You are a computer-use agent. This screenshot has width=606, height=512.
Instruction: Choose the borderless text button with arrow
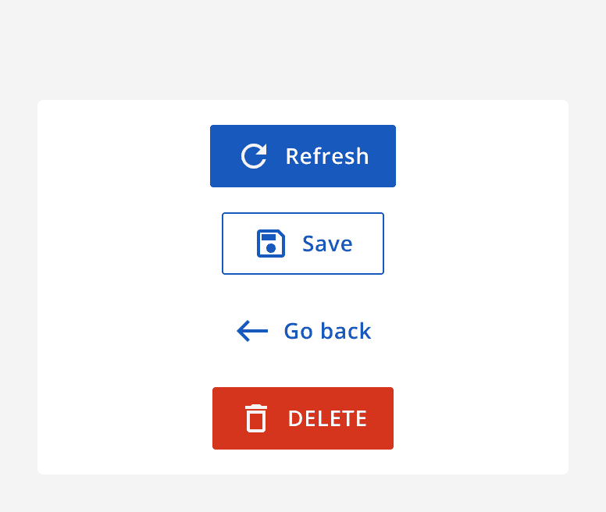[303, 331]
